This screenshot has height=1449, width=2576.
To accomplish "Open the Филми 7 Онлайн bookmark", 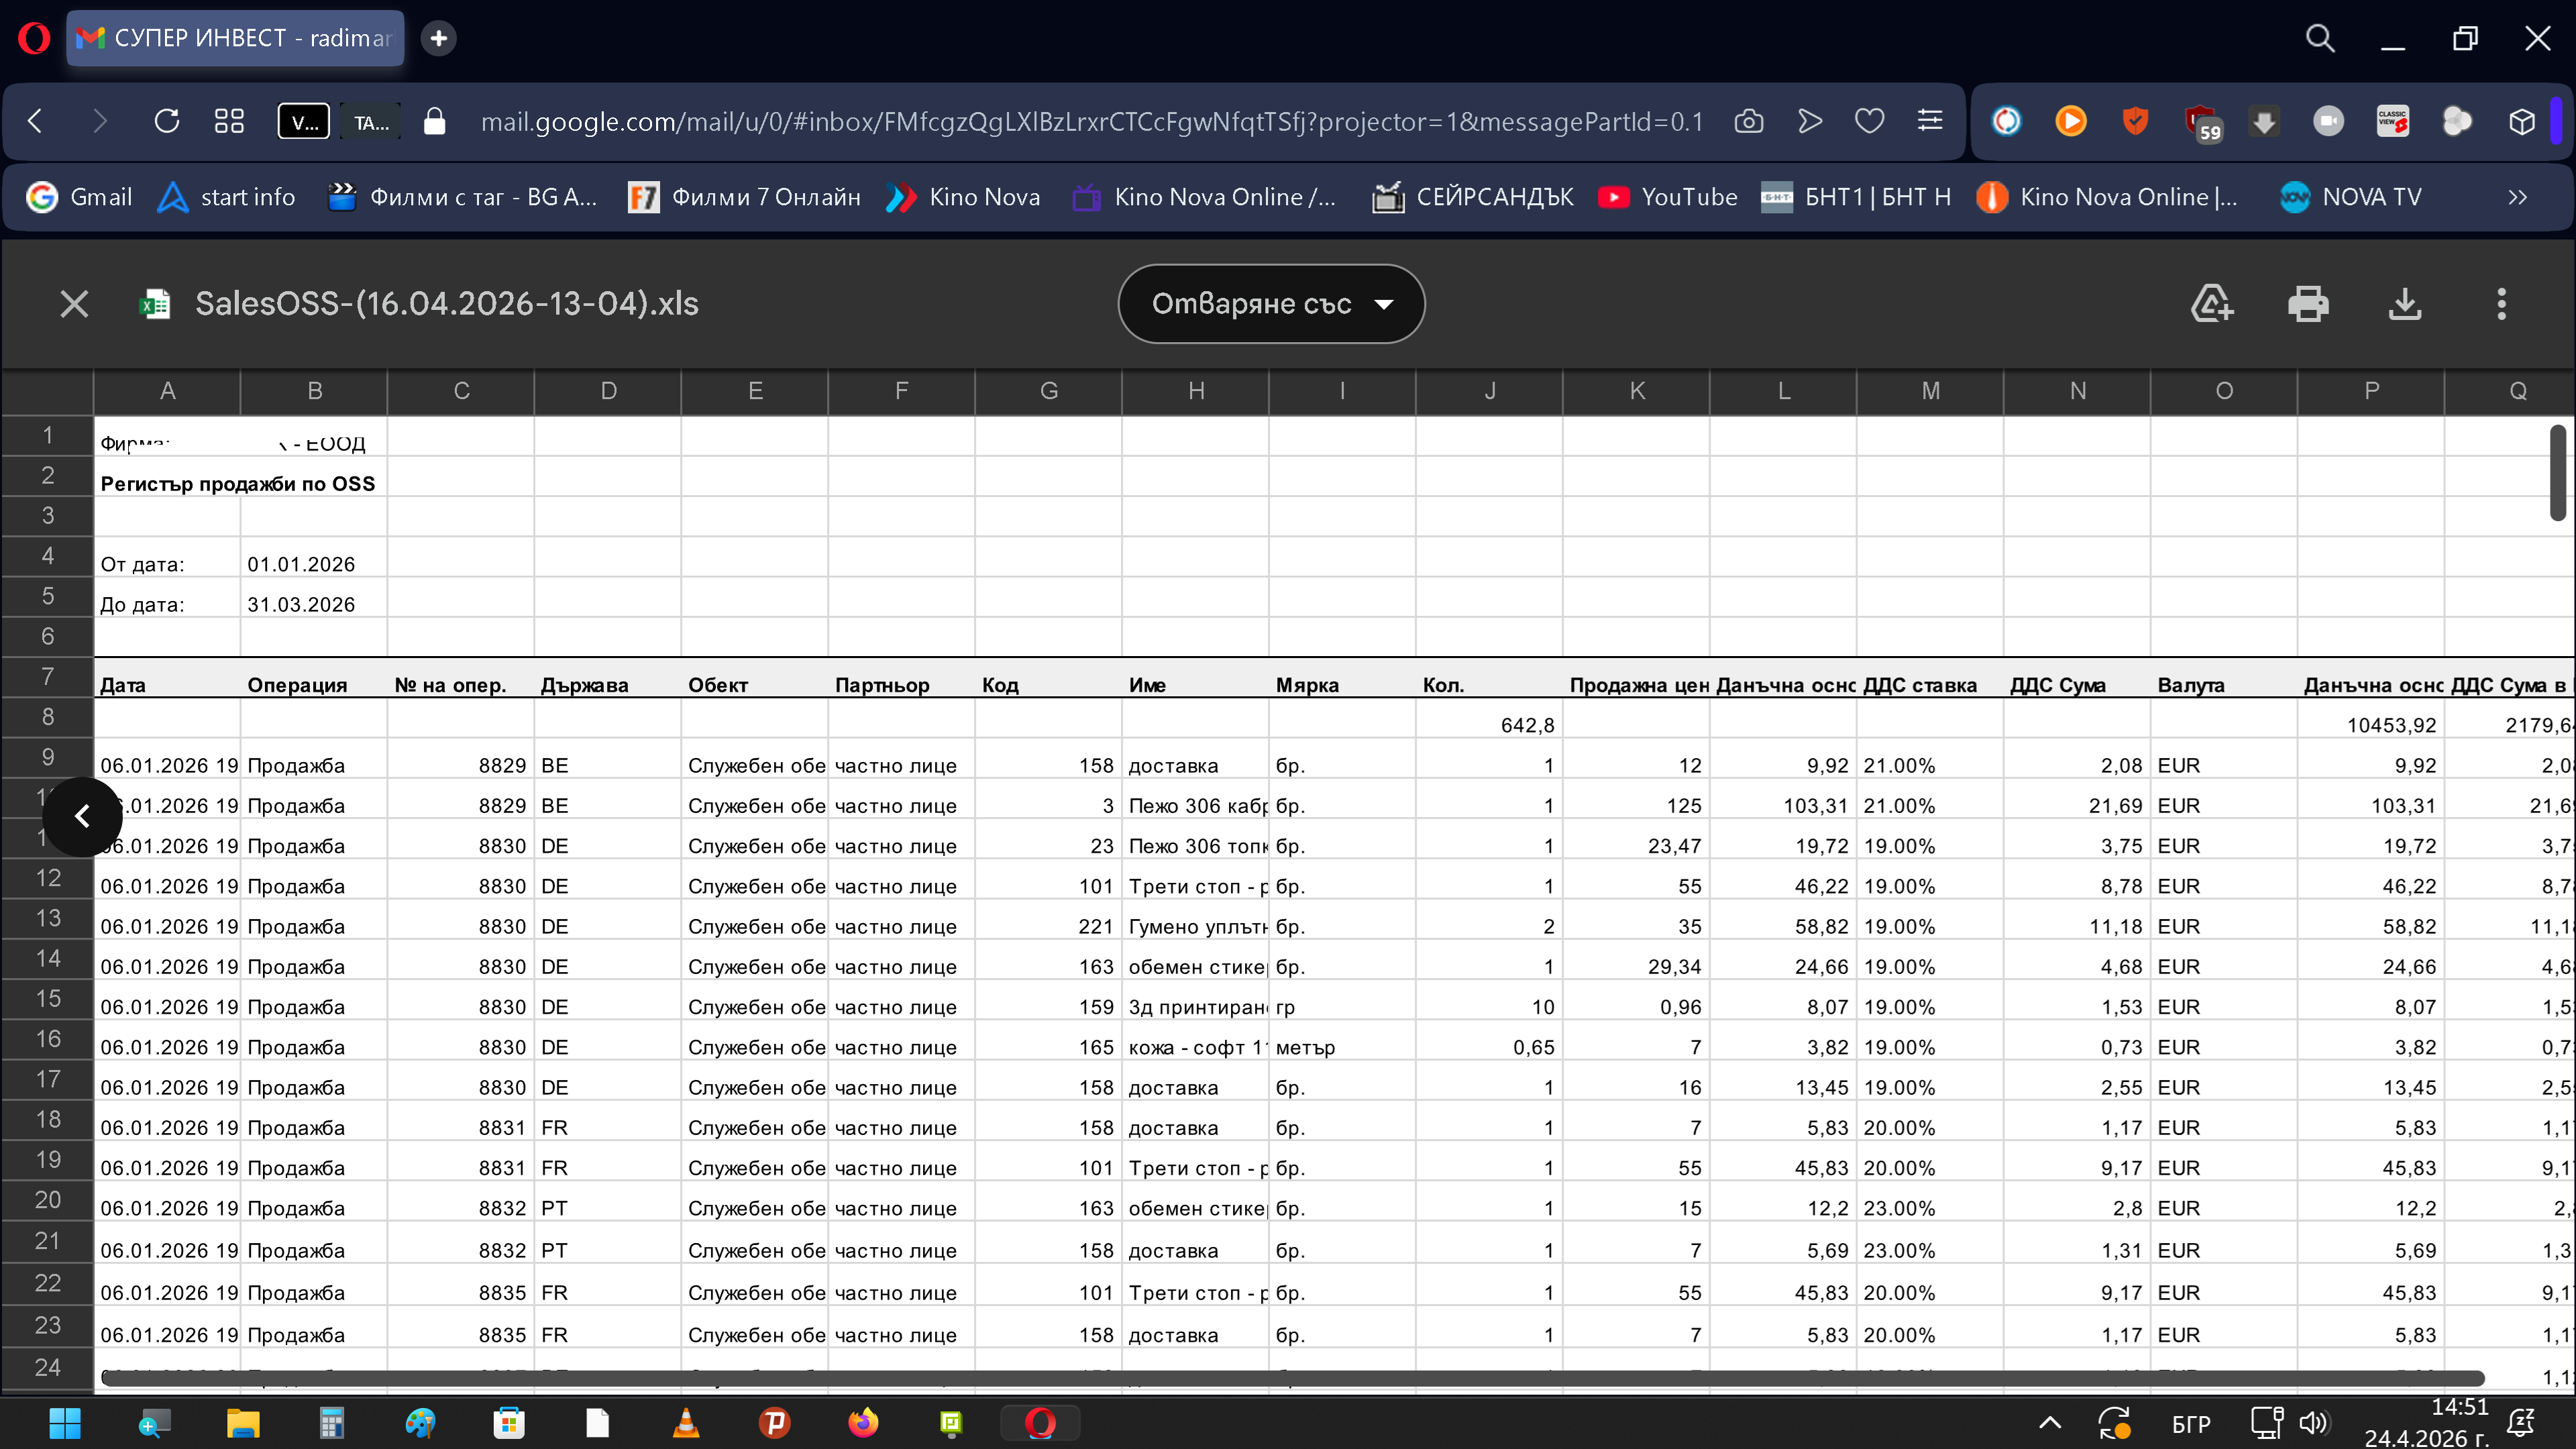I will pos(744,197).
